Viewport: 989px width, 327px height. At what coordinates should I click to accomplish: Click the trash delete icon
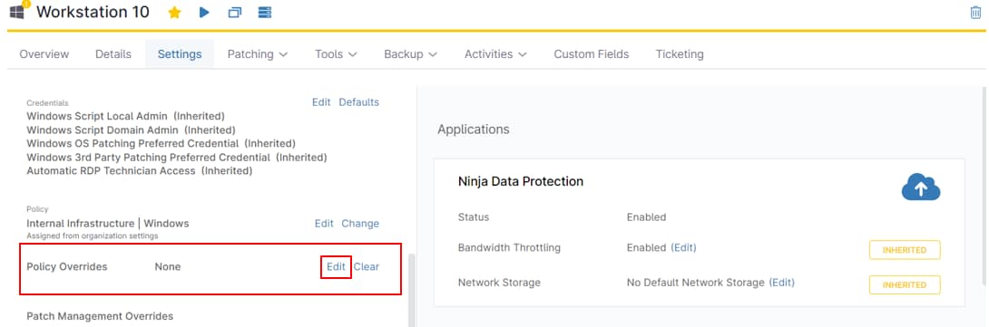975,12
